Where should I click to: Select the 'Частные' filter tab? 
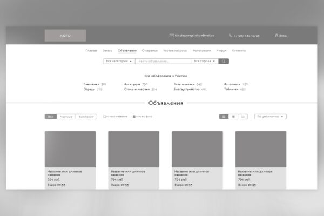pyautogui.click(x=66, y=117)
